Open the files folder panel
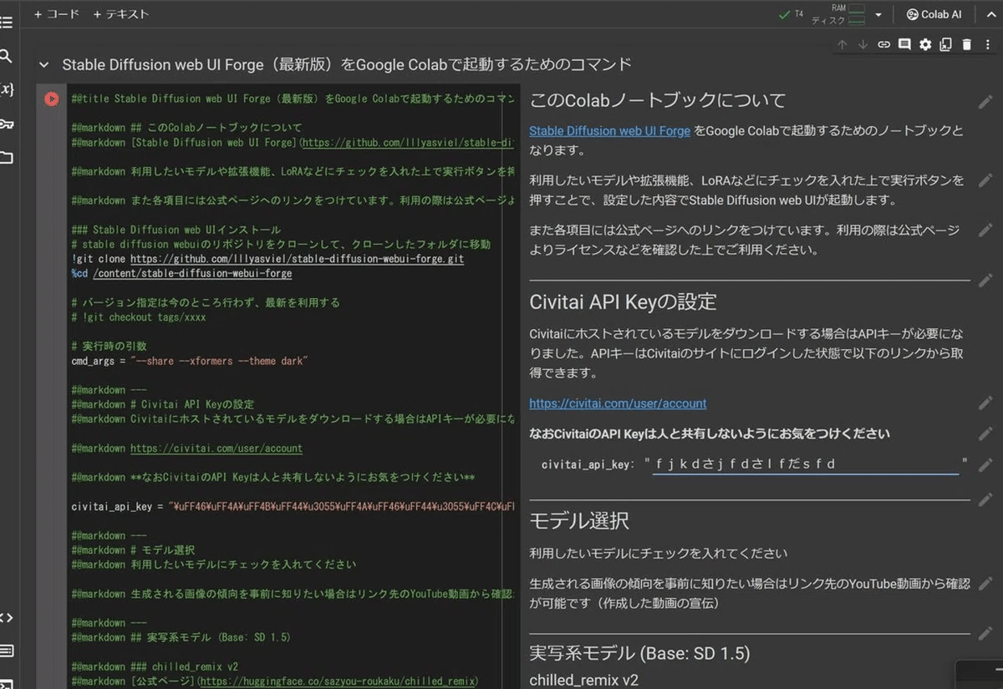The height and width of the screenshot is (689, 1003). pyautogui.click(x=6, y=158)
